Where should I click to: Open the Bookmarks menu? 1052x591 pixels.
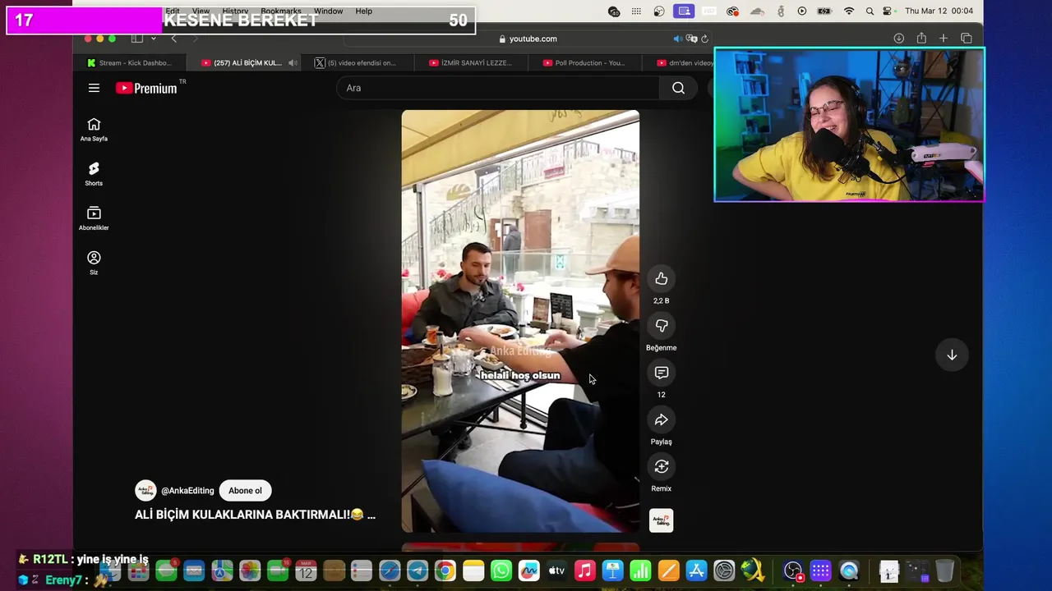coord(280,11)
